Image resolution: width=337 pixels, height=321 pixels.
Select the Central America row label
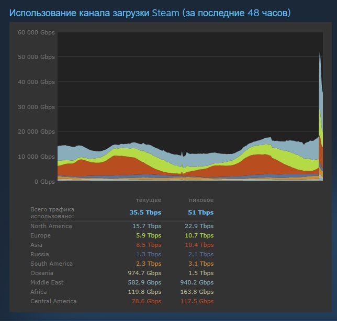(53, 302)
